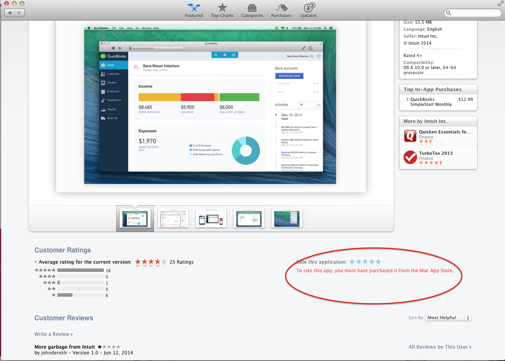Rate the application five stars

(x=378, y=262)
